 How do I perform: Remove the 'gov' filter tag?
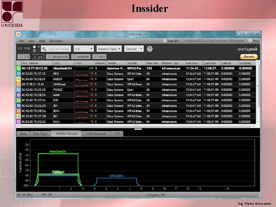35,57
